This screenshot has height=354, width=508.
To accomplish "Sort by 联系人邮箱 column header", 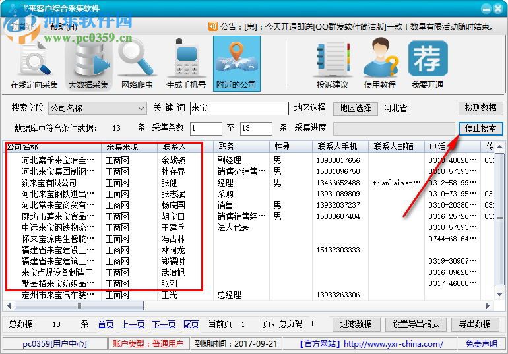I will point(397,146).
